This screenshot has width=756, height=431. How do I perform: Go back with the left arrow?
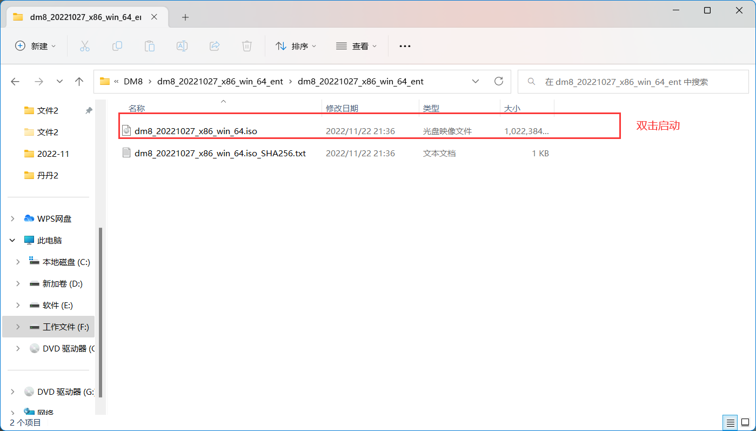[15, 82]
